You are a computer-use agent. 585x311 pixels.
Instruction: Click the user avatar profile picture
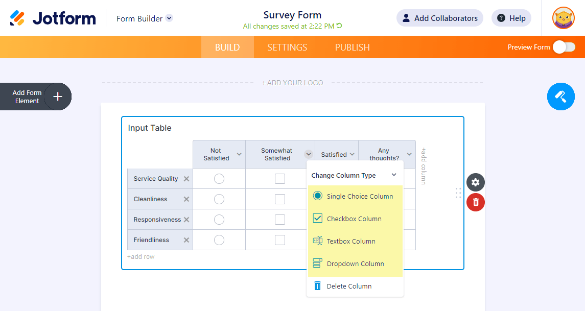pos(563,18)
